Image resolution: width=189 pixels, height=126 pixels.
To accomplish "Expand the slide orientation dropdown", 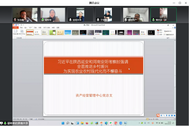I will pos(22,32).
